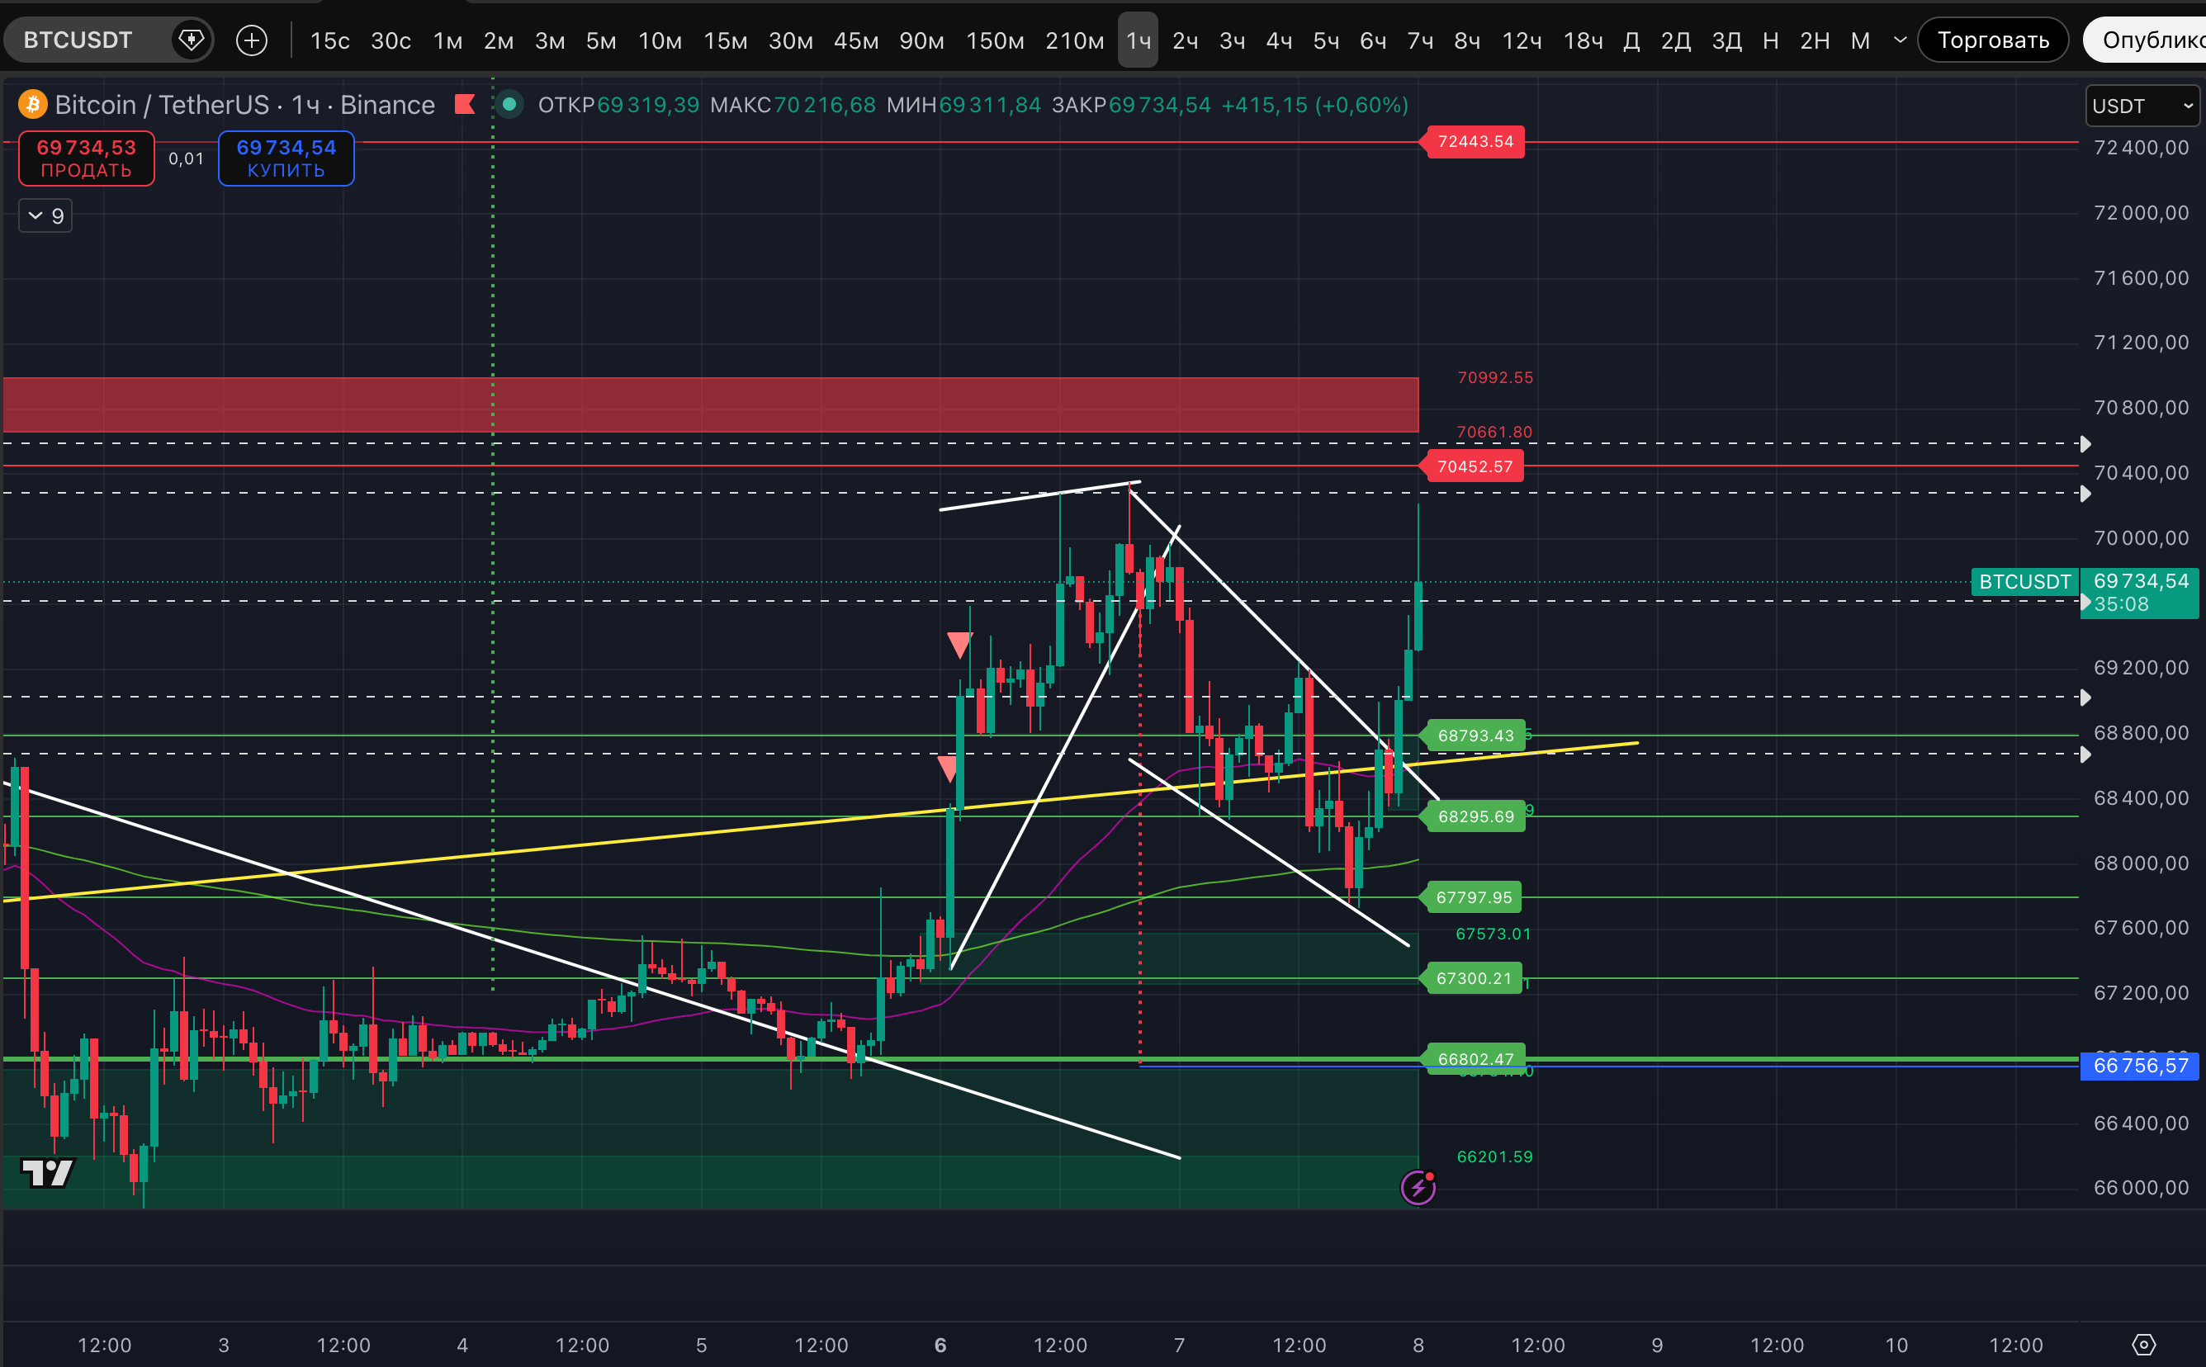Click the purple lightning icon on chart
This screenshot has height=1367, width=2206.
[x=1418, y=1187]
